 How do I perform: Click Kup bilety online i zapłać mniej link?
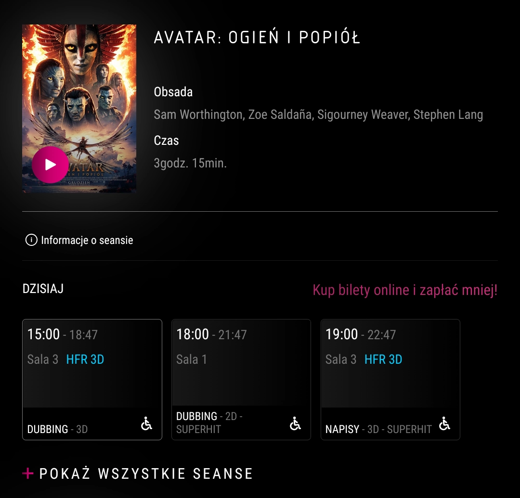pos(405,290)
